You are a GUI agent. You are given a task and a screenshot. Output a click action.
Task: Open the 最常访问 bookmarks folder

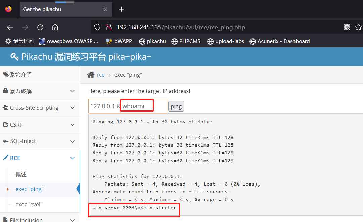tap(20, 41)
